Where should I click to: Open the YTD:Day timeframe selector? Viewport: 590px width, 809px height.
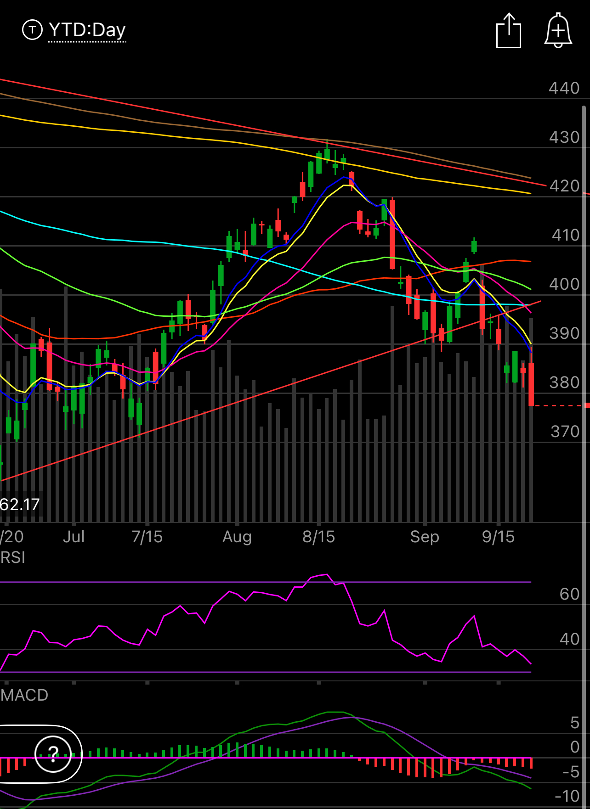(87, 30)
